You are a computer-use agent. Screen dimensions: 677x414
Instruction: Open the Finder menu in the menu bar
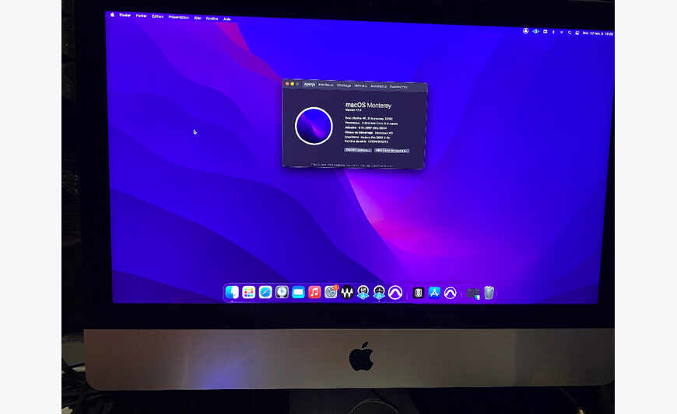125,15
